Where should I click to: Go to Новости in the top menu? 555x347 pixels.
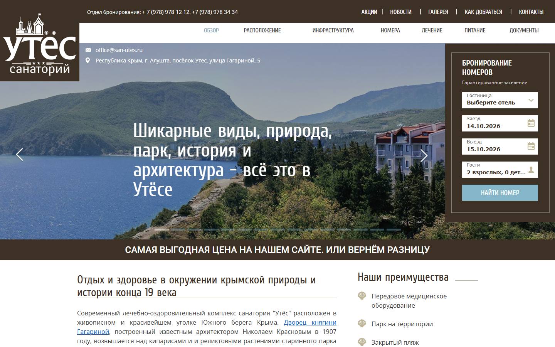401,12
